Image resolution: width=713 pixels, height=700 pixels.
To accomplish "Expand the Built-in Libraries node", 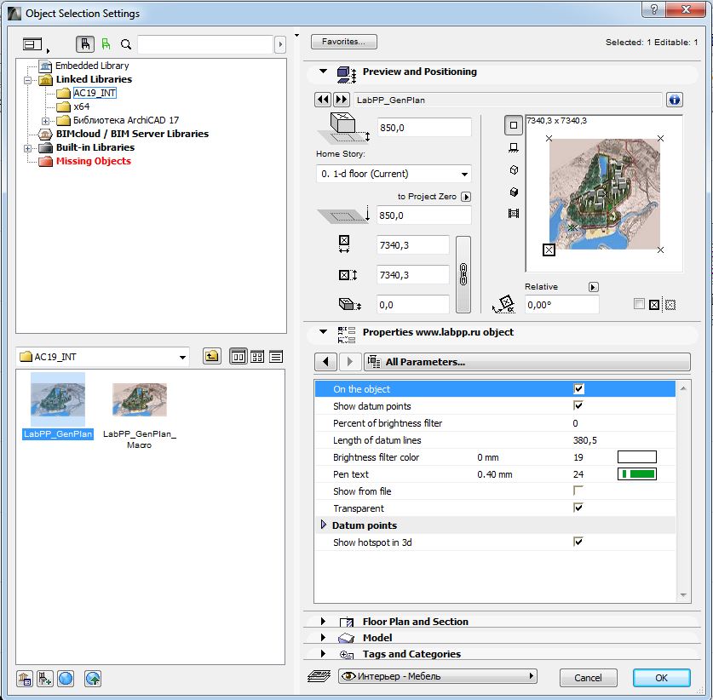I will 28,148.
